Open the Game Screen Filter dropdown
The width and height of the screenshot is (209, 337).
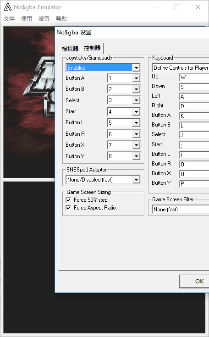point(181,210)
